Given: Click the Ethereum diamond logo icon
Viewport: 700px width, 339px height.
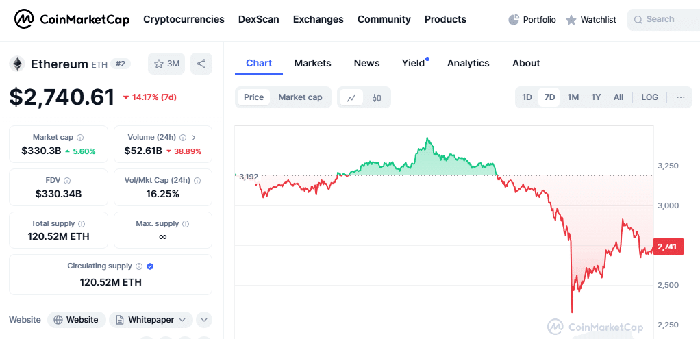Looking at the screenshot, I should [x=18, y=64].
